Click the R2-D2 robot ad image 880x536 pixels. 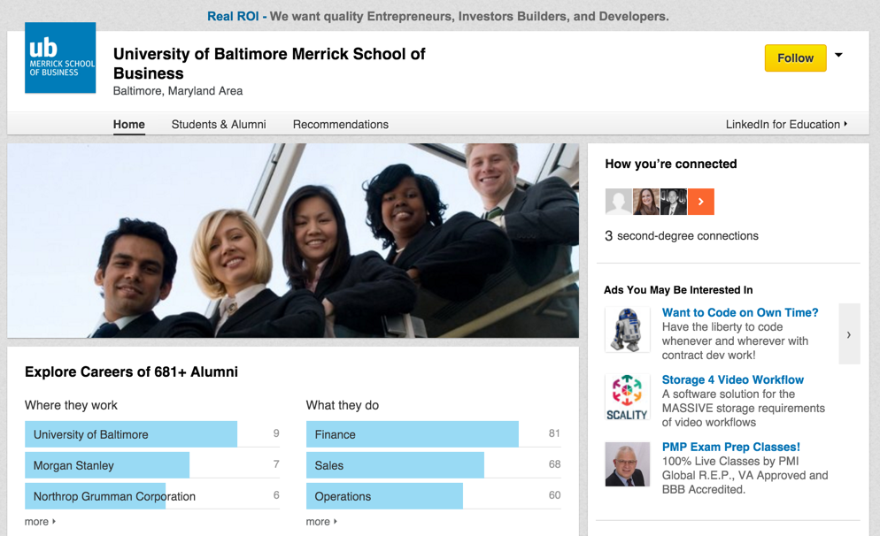point(628,330)
